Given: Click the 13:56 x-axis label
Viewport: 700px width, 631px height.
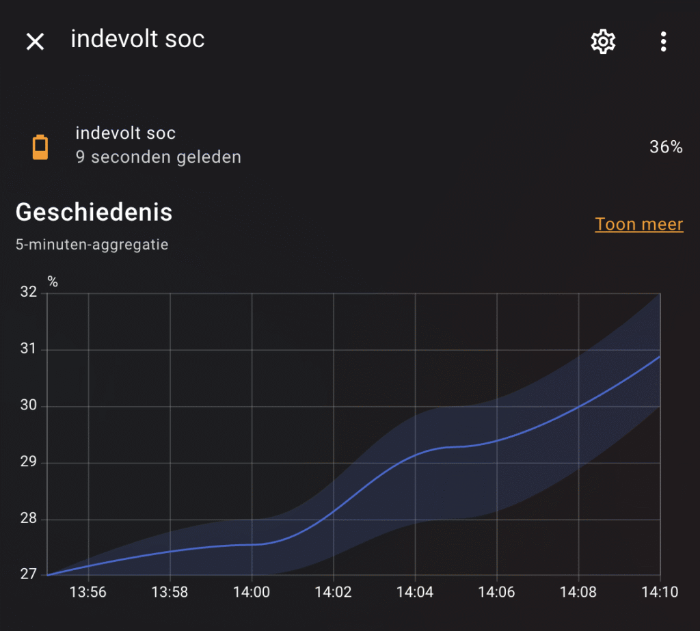Looking at the screenshot, I should [88, 593].
